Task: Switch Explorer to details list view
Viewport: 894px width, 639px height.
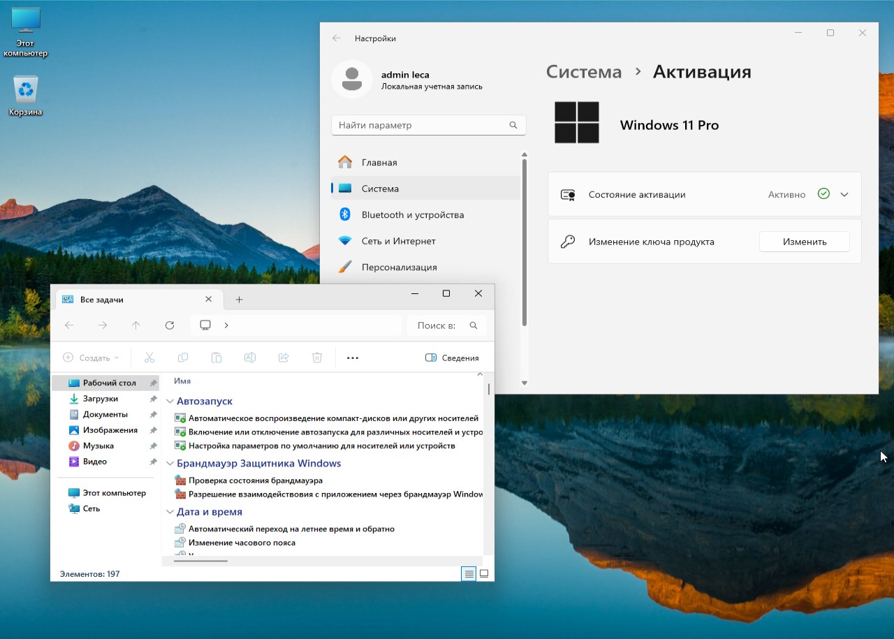Action: pos(469,574)
